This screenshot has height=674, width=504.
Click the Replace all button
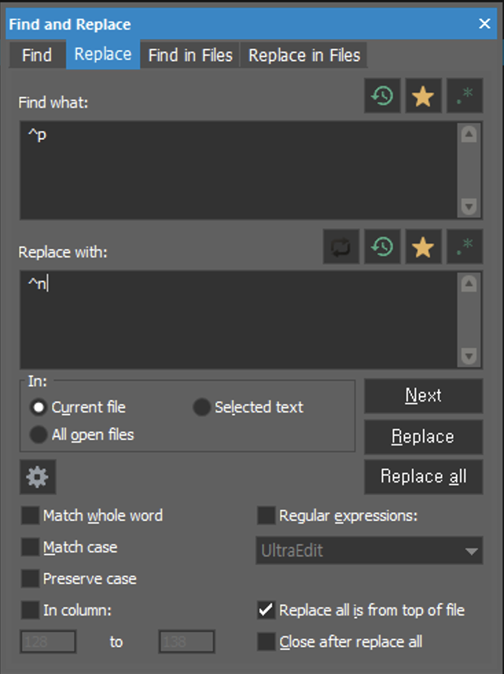pyautogui.click(x=424, y=477)
